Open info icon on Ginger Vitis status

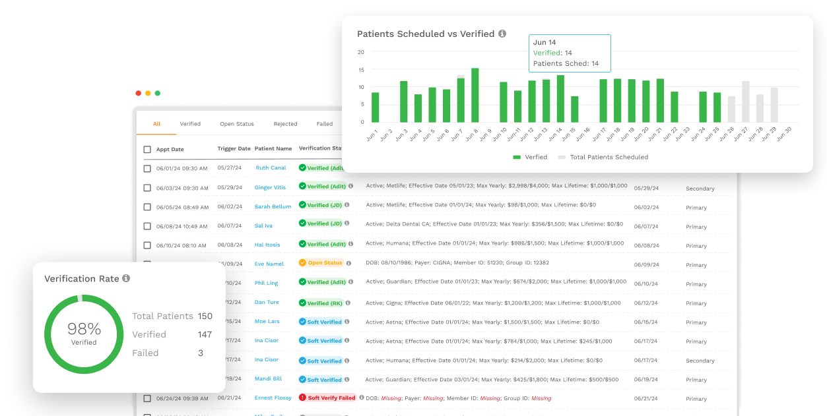(350, 187)
